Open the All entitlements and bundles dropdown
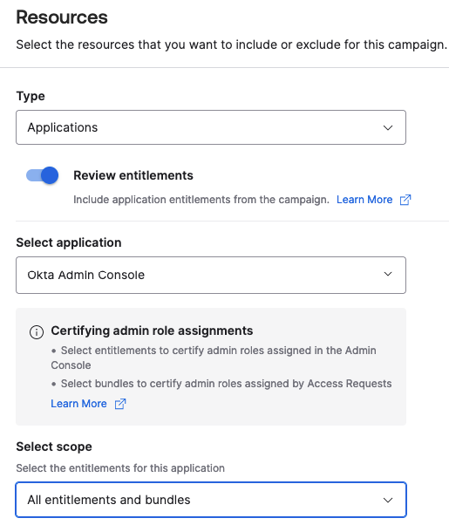 (x=211, y=500)
